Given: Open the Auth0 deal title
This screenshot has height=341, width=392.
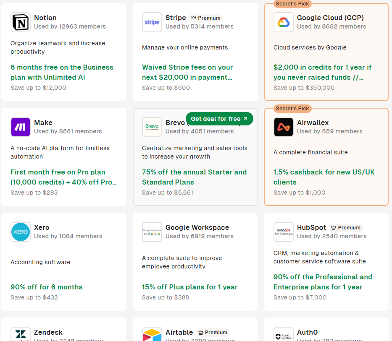Looking at the screenshot, I should point(307,332).
